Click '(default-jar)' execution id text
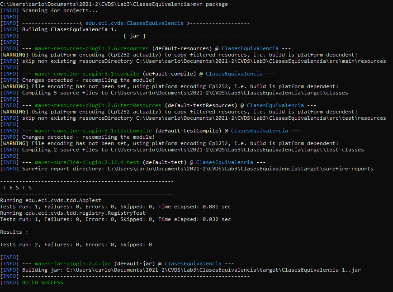 (x=134, y=264)
